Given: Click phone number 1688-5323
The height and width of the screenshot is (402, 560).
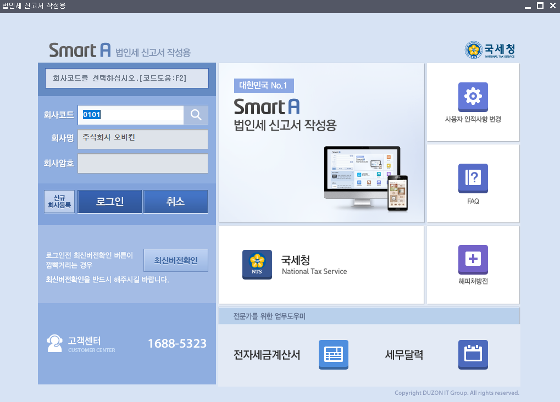Looking at the screenshot, I should click(177, 344).
